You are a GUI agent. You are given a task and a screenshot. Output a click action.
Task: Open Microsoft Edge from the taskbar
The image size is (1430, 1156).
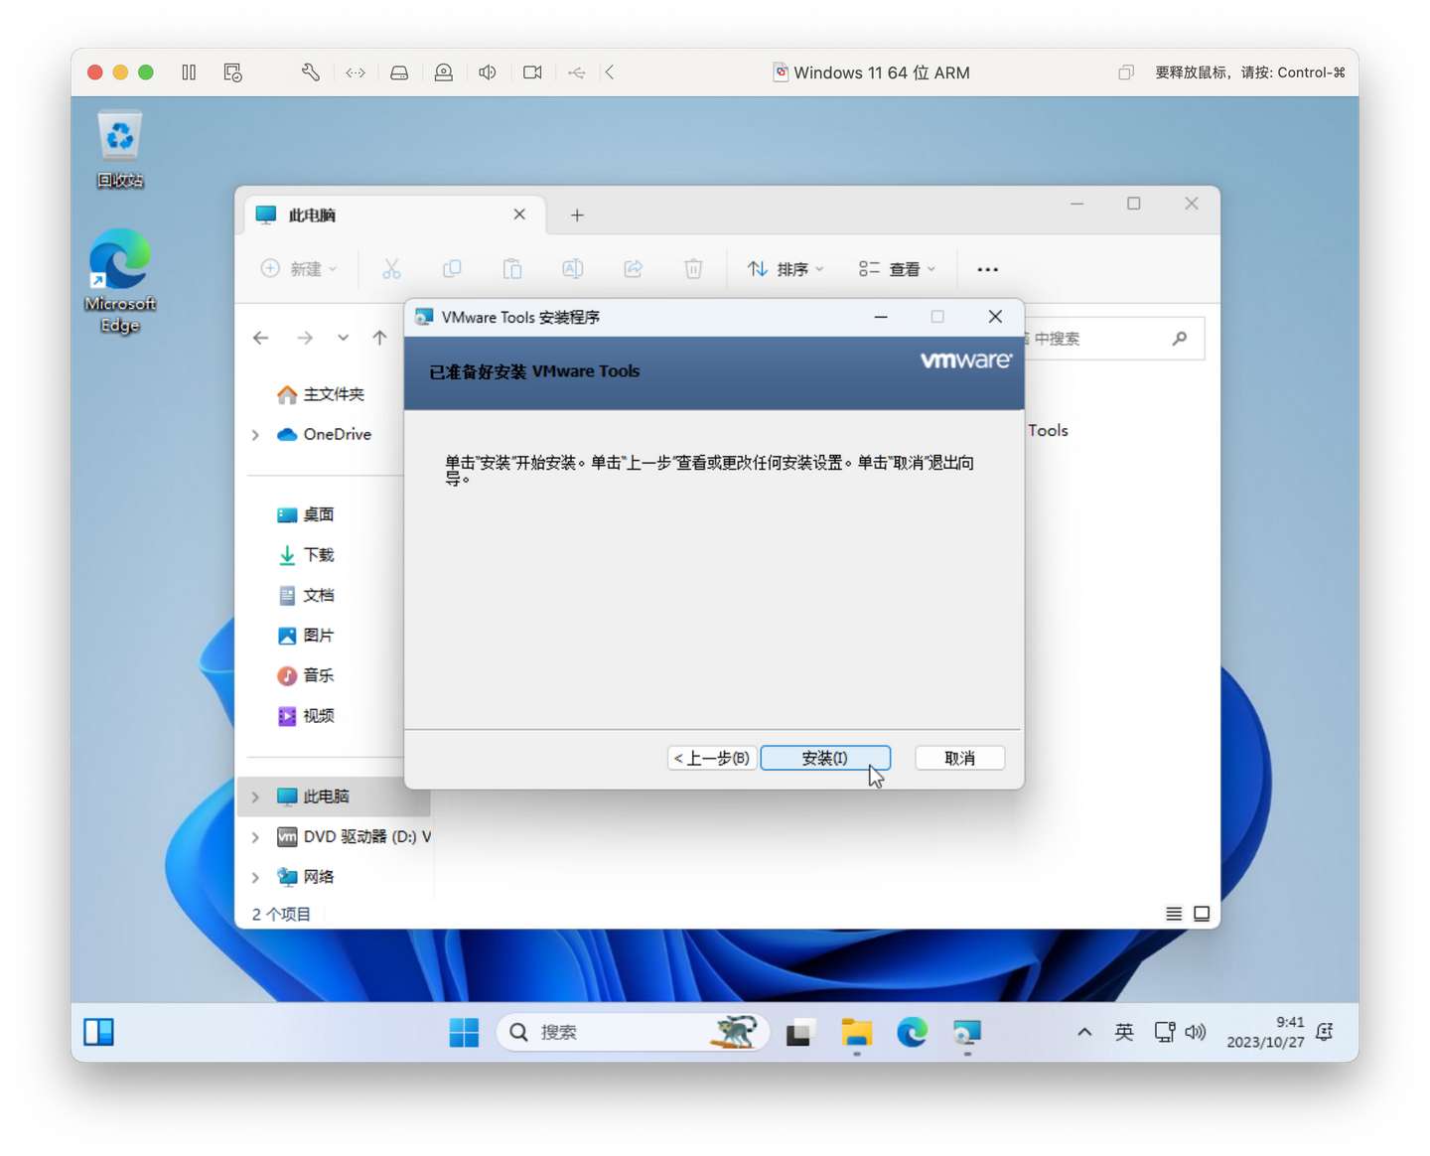[x=912, y=1033]
